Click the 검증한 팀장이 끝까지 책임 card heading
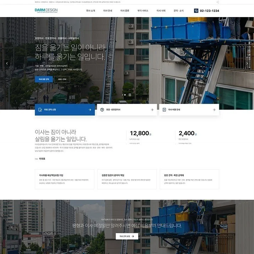Viewport: 254px width, 254px height. pyautogui.click(x=113, y=175)
